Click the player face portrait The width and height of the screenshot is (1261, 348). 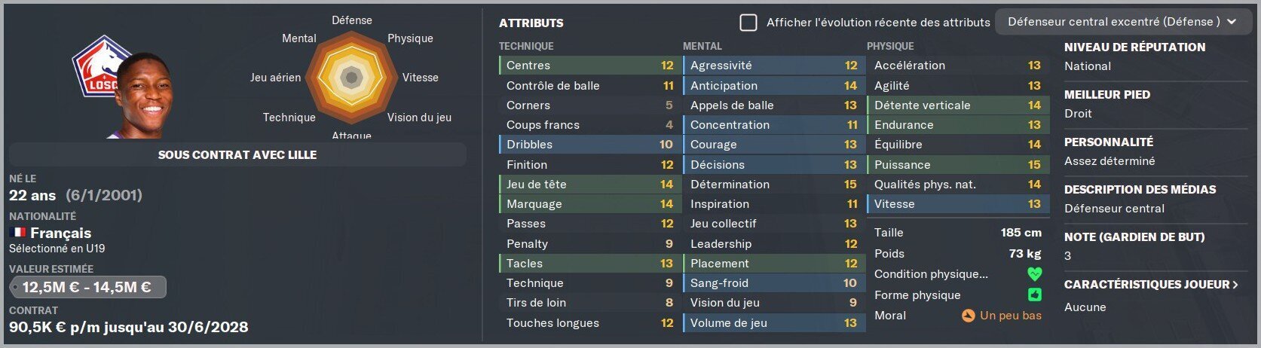[x=149, y=96]
